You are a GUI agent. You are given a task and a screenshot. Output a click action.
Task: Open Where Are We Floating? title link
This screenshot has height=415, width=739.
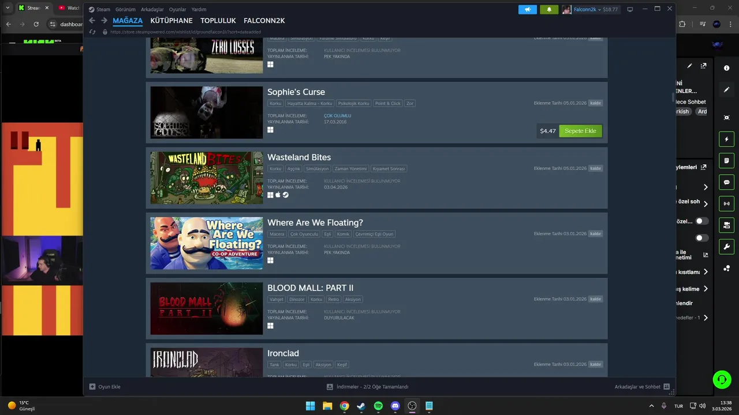(x=315, y=222)
